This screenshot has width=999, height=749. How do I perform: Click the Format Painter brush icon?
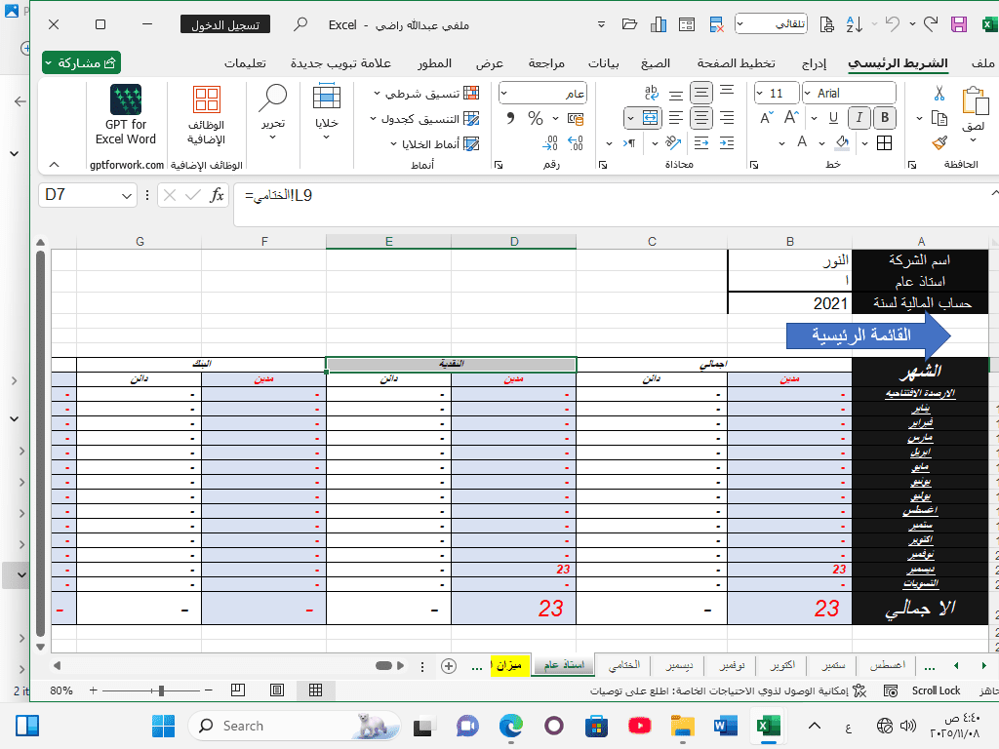coord(939,142)
